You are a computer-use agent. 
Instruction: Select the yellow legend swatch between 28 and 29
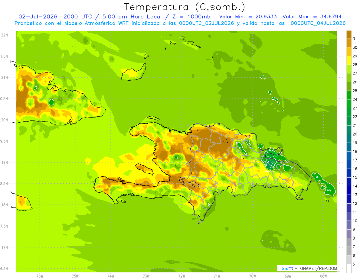coord(349,60)
